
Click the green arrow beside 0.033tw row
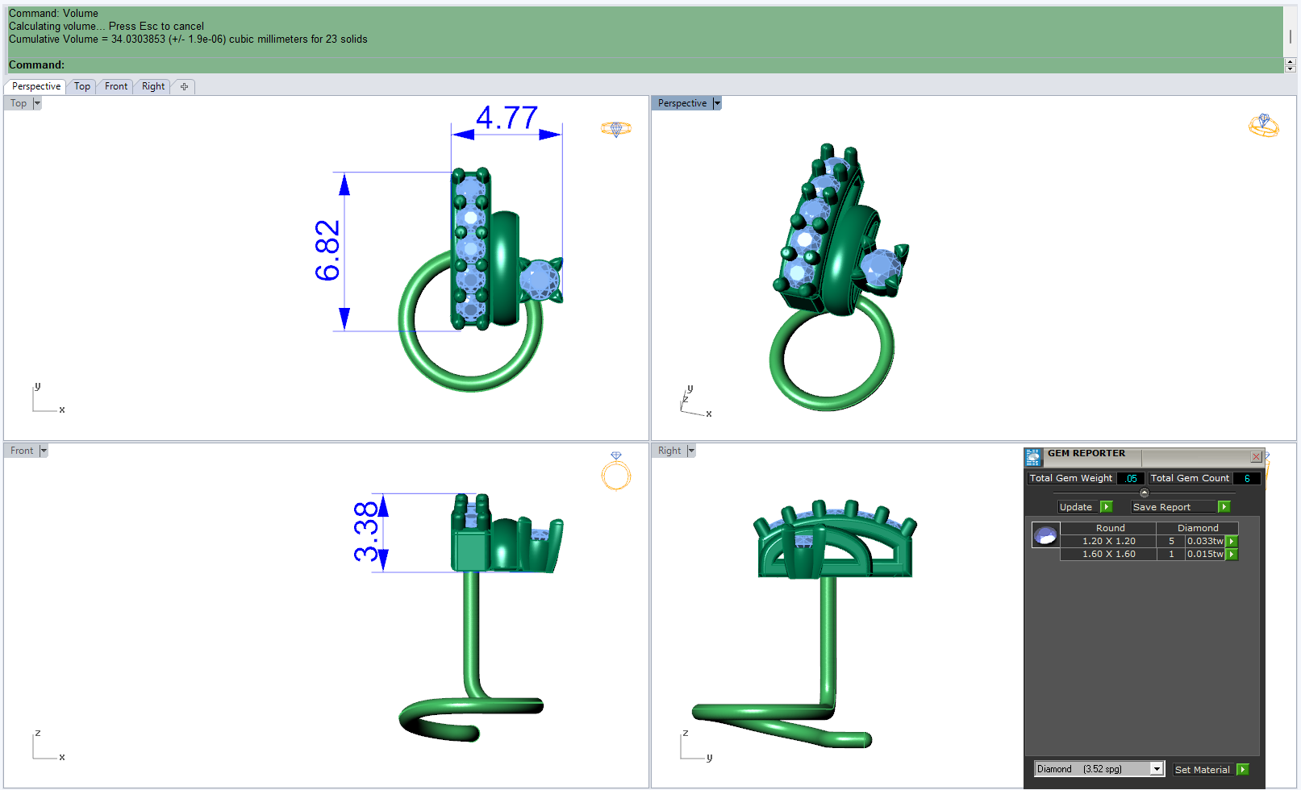click(1232, 542)
